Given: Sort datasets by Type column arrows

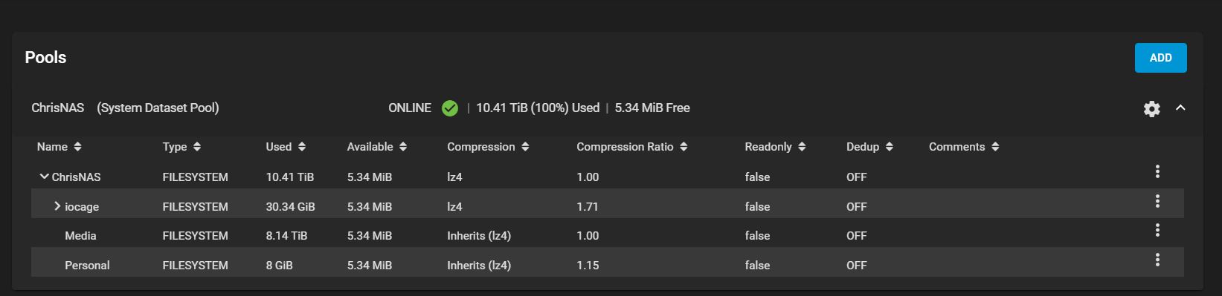Looking at the screenshot, I should click(x=197, y=147).
